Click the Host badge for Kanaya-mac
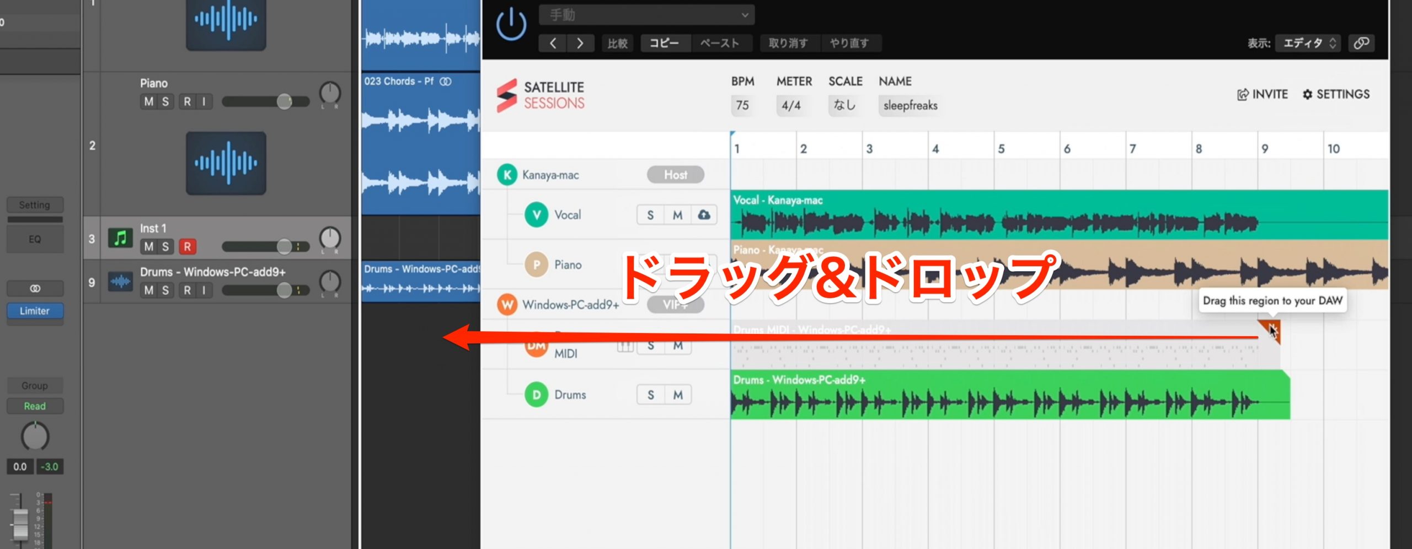The image size is (1412, 549). [676, 175]
